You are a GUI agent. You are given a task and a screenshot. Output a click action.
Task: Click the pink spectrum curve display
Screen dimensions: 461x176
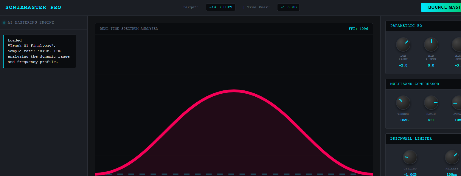[234, 133]
